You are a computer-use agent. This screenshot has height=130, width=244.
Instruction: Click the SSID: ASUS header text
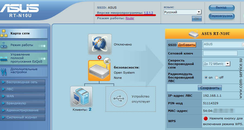[107, 8]
